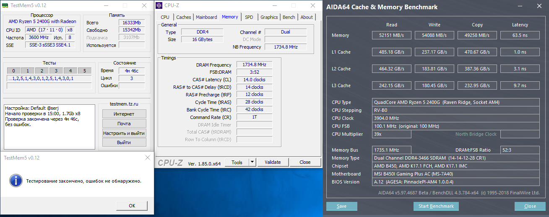Click the 4м 46с time value
This screenshot has width=549, height=217.
(x=132, y=71)
